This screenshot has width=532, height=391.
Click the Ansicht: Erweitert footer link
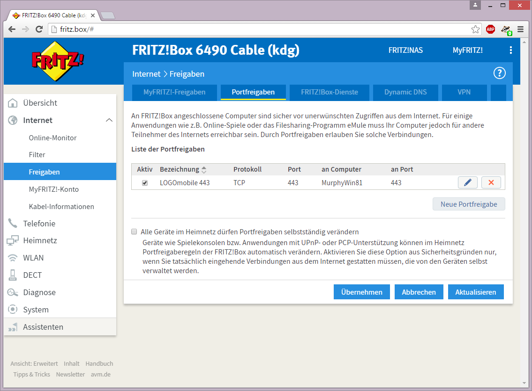(34, 363)
